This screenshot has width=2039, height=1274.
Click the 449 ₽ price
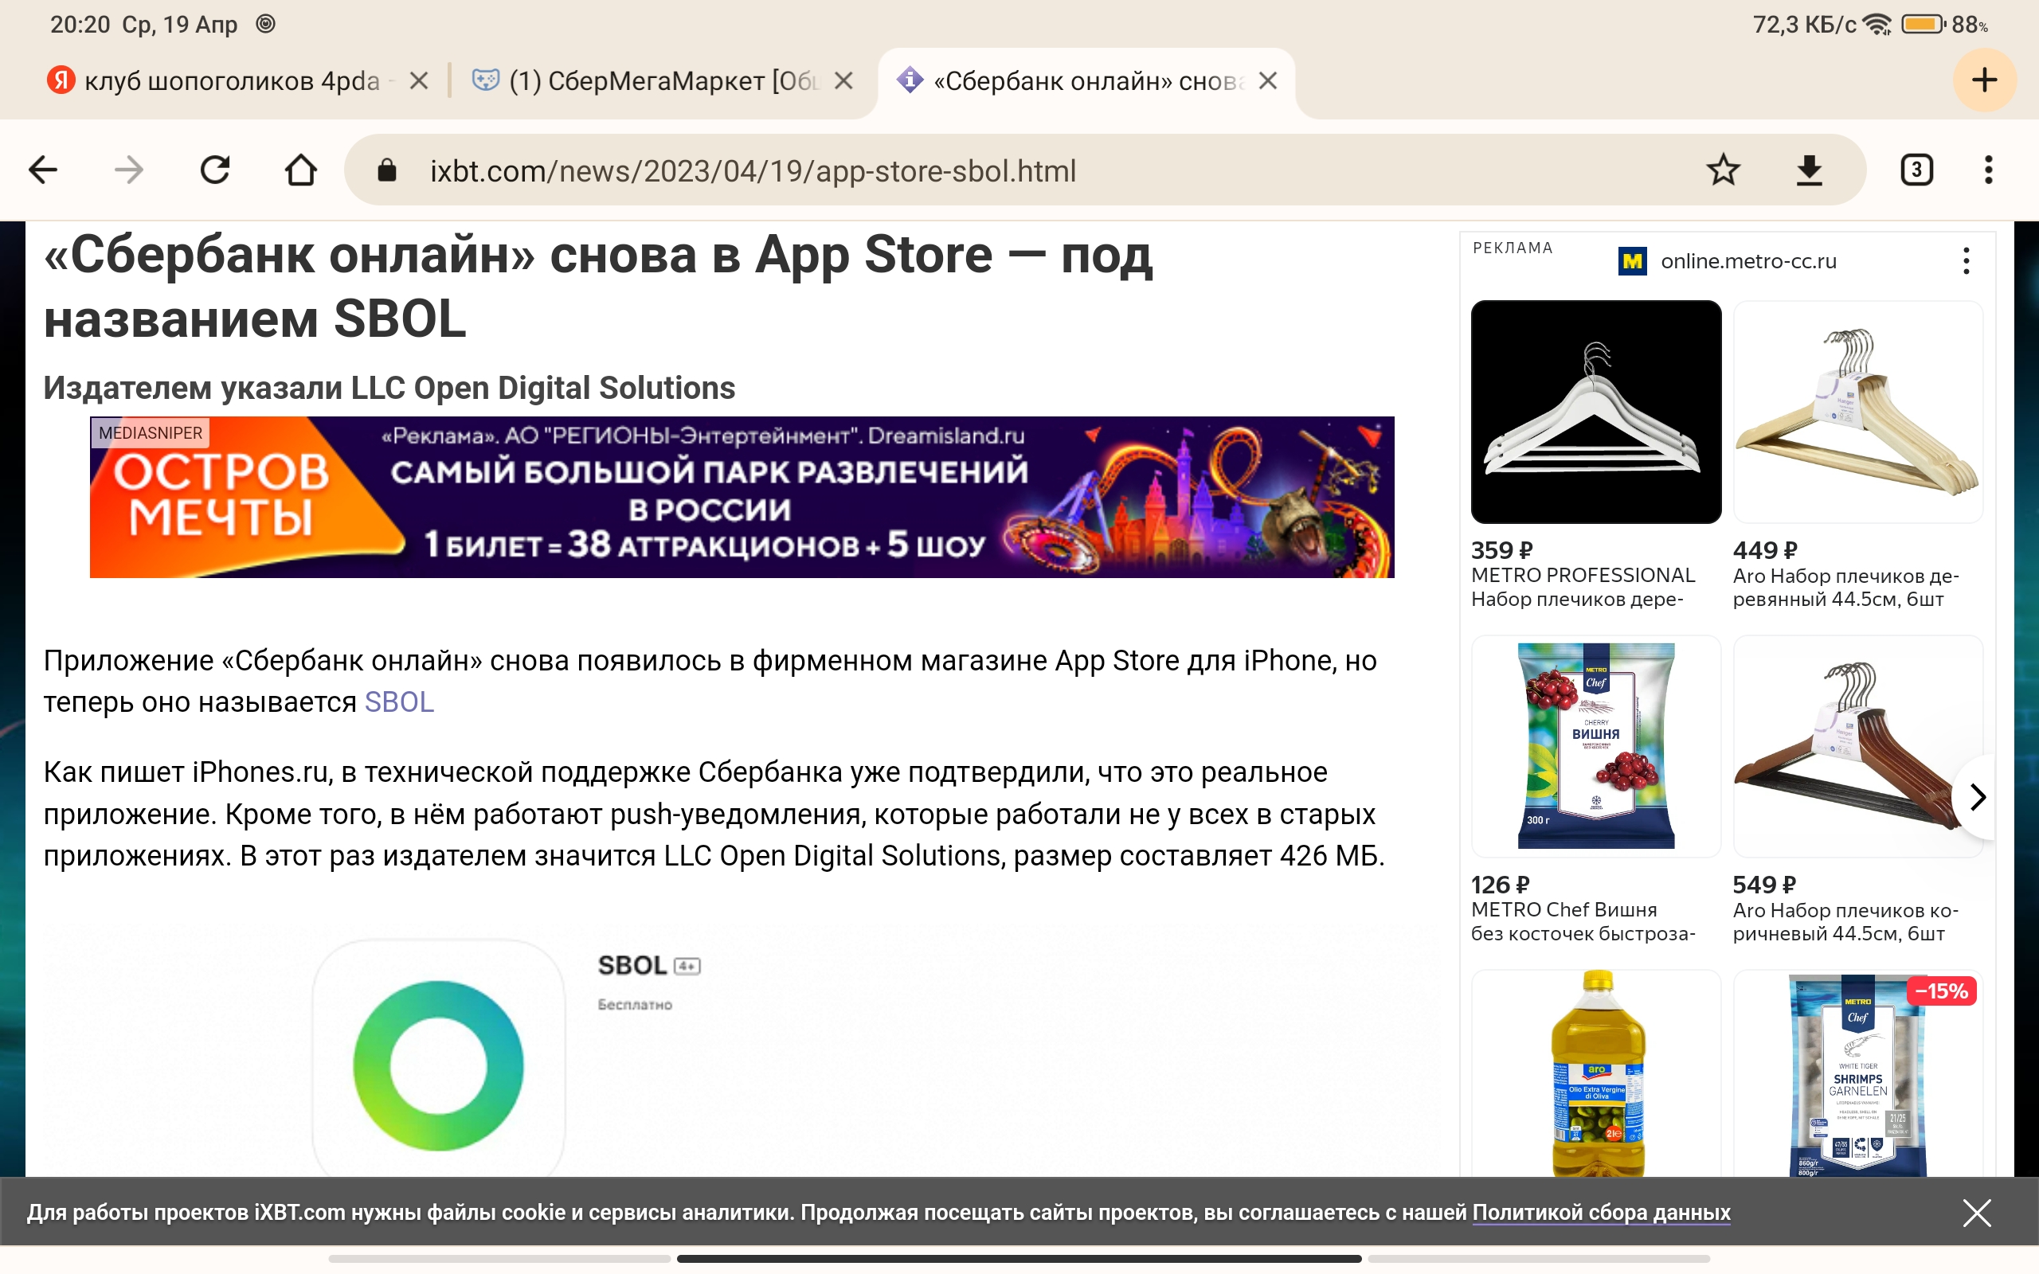click(x=1765, y=550)
